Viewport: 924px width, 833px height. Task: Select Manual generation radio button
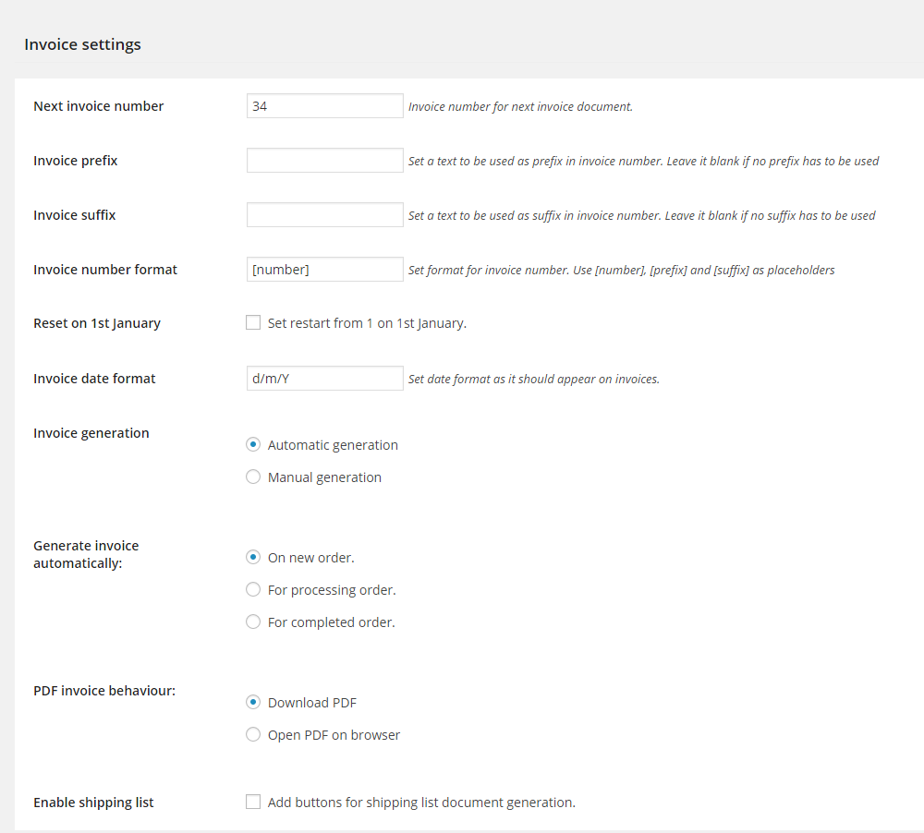pyautogui.click(x=253, y=477)
